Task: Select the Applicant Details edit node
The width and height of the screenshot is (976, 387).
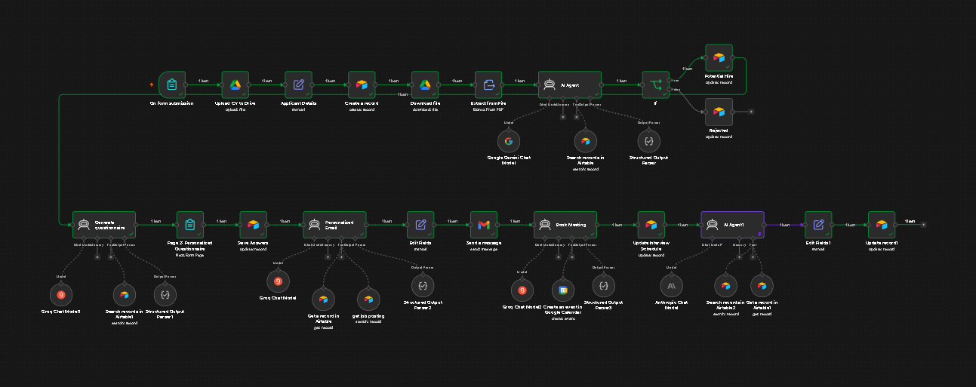Action: [299, 85]
